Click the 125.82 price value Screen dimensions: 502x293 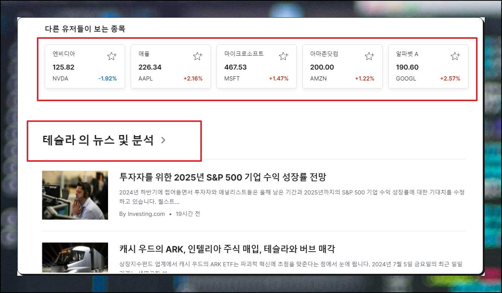pyautogui.click(x=64, y=67)
